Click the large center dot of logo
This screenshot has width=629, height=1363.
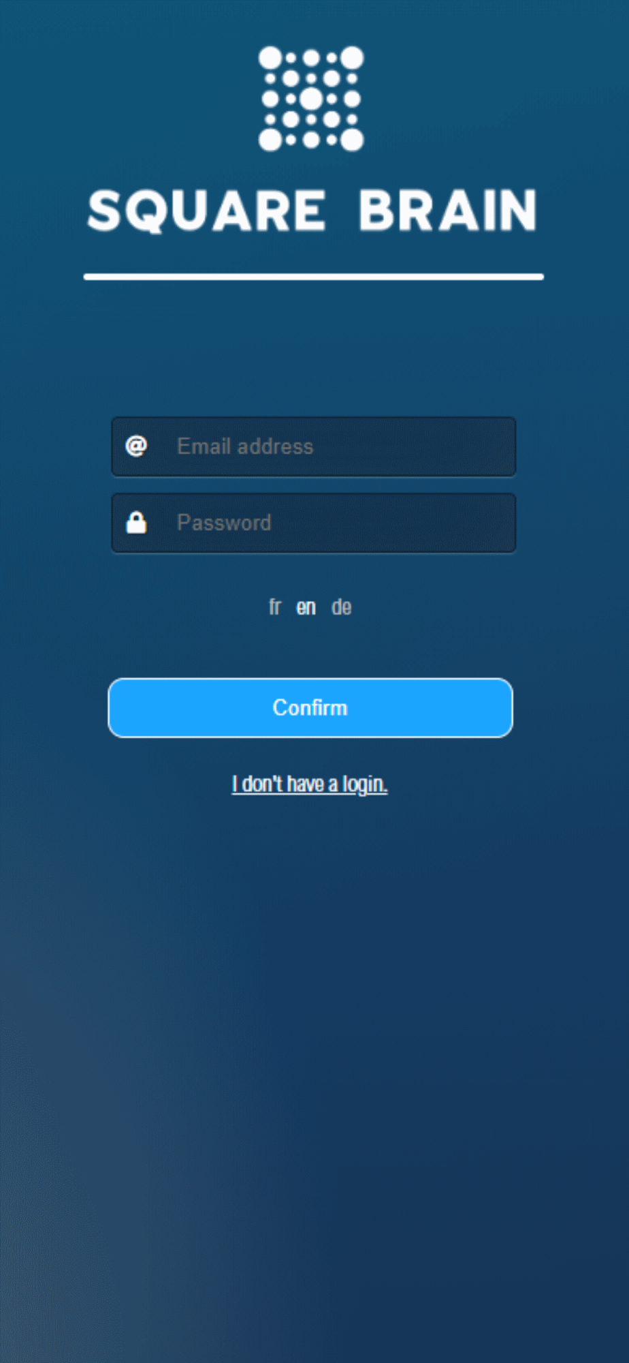tap(311, 99)
